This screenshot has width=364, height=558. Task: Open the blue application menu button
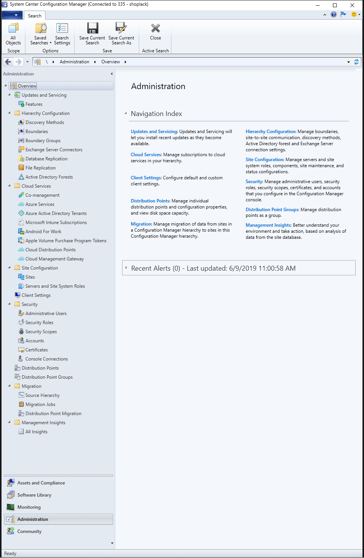tap(12, 15)
